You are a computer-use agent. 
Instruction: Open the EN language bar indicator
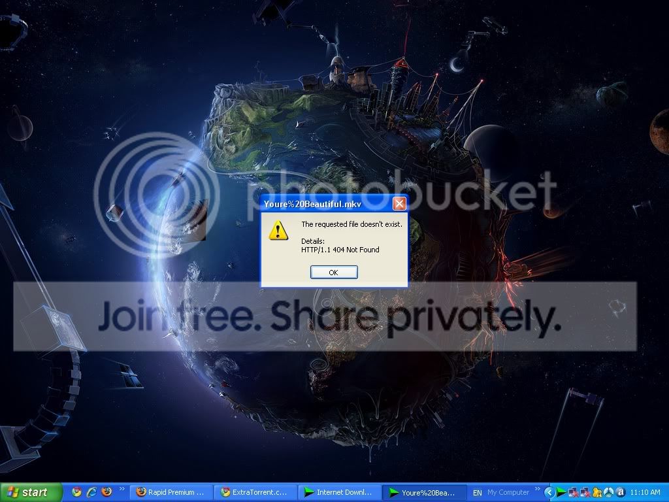pos(477,493)
